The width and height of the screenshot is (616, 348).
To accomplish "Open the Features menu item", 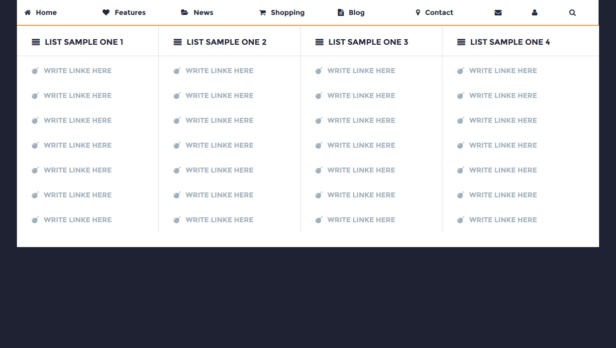I will coord(124,12).
